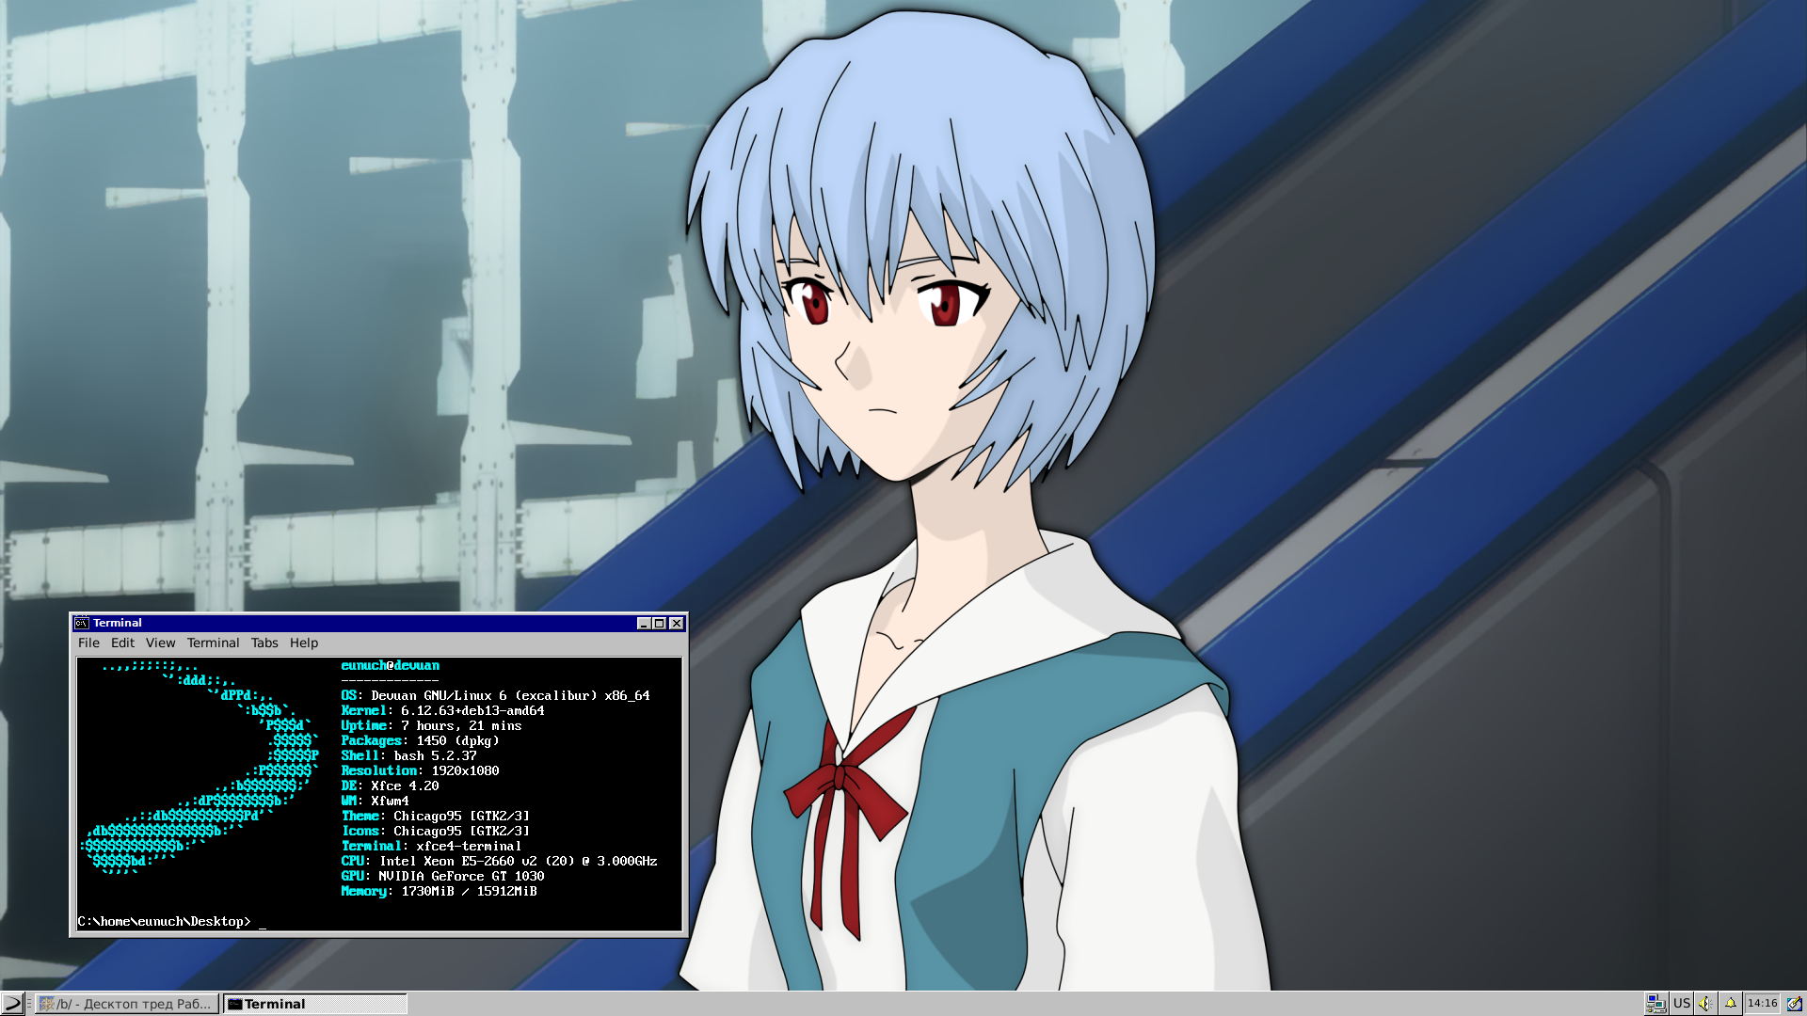
Task: Open the start menu button in taskbar
Action: pyautogui.click(x=12, y=1004)
